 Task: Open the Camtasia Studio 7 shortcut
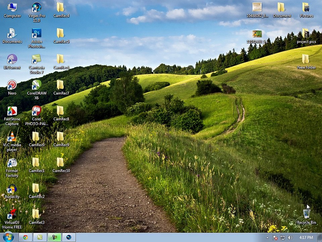pos(37,64)
